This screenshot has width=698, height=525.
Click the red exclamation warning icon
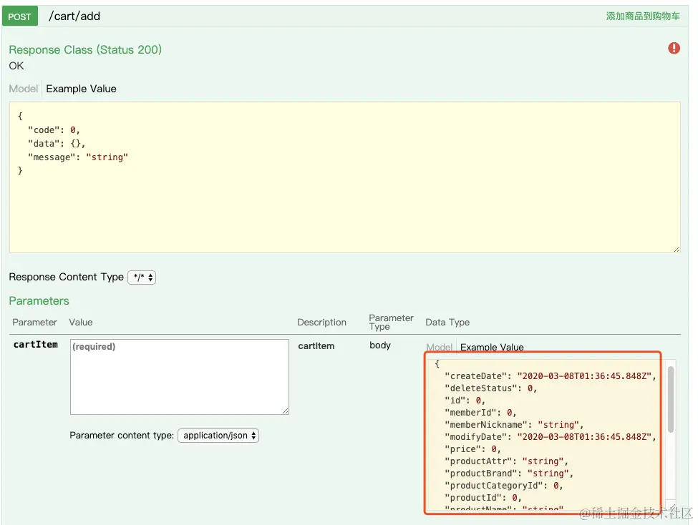(674, 48)
